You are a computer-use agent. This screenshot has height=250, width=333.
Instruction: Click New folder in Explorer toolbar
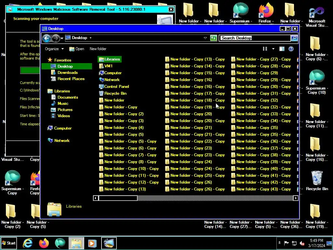98,49
